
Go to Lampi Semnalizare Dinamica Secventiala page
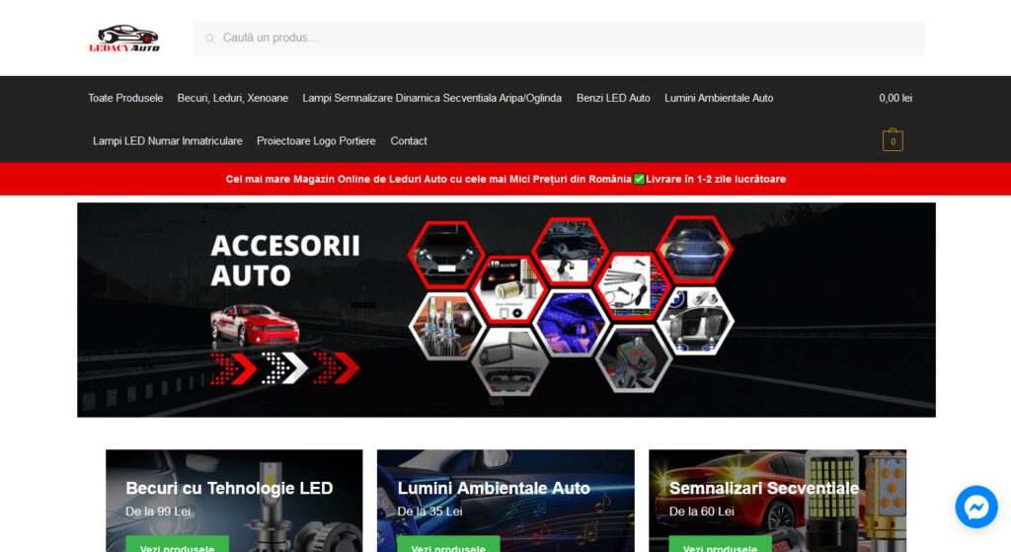[x=431, y=98]
